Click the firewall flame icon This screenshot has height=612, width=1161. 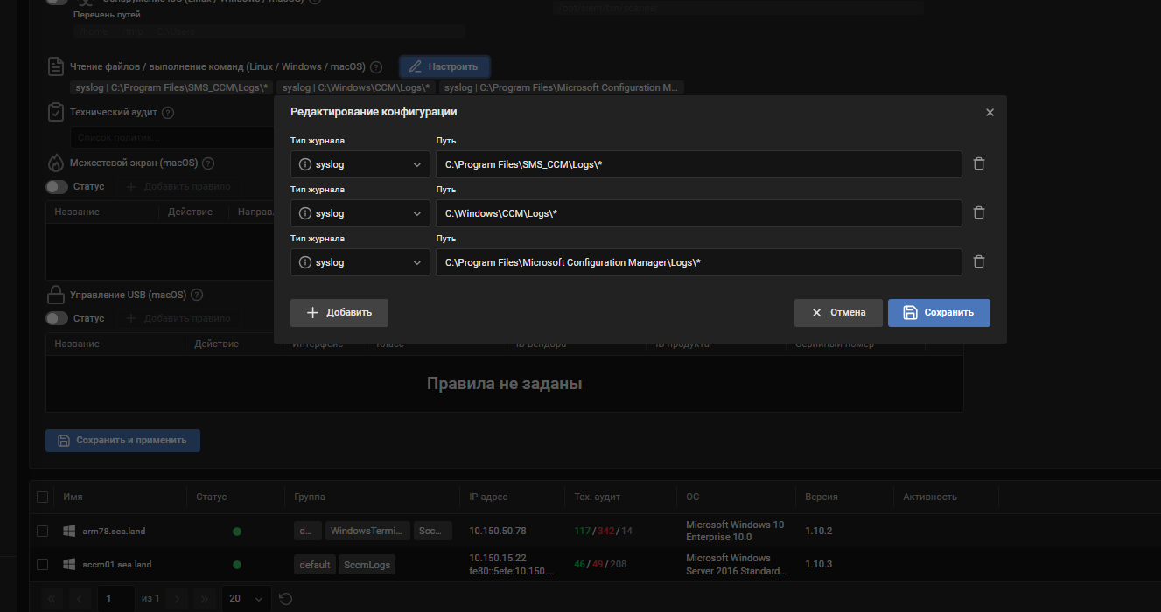[x=55, y=163]
